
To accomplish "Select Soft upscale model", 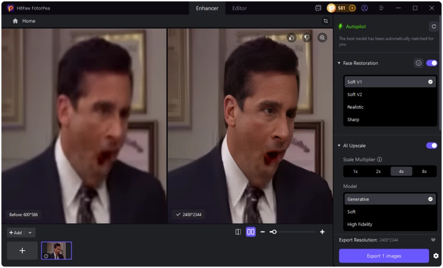I will [390, 212].
